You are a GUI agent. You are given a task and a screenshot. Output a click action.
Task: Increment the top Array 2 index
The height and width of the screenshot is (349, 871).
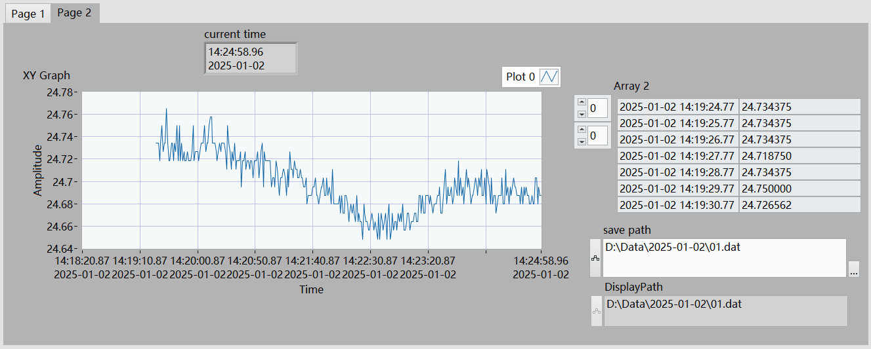click(x=581, y=102)
